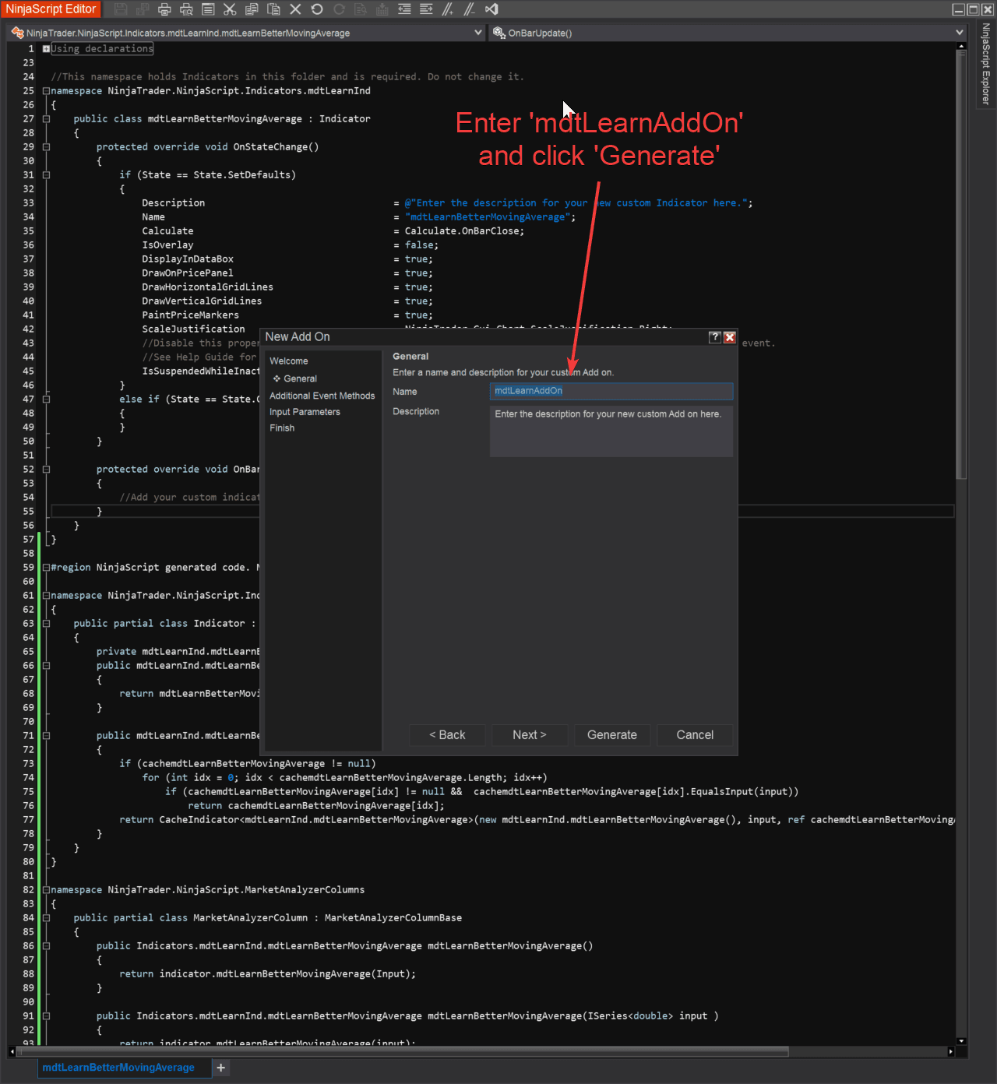Image resolution: width=997 pixels, height=1084 pixels.
Task: Click the Next button
Action: [x=530, y=735]
